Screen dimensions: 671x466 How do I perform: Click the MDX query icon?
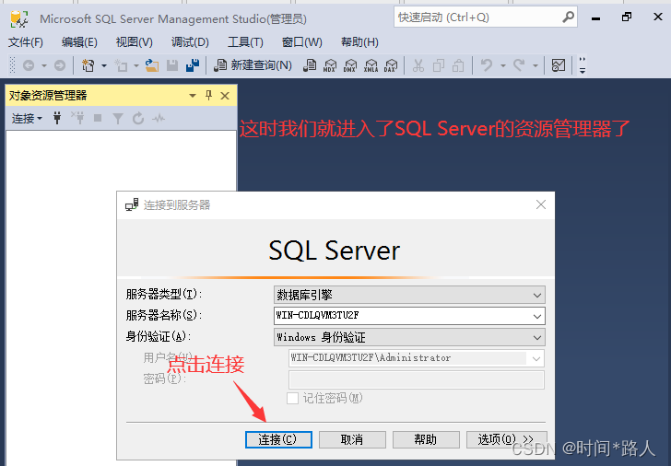(330, 65)
